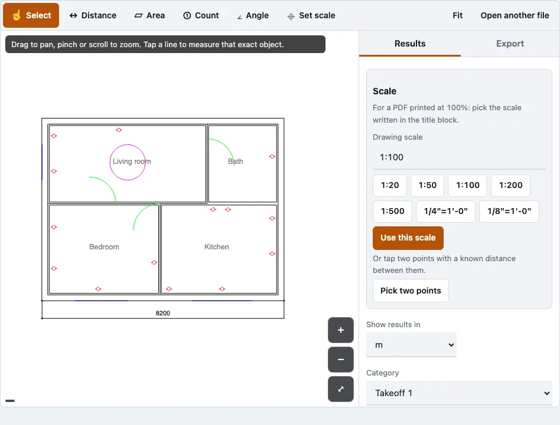Click the Bedroom label on plan
Image resolution: width=560 pixels, height=425 pixels.
click(x=104, y=247)
